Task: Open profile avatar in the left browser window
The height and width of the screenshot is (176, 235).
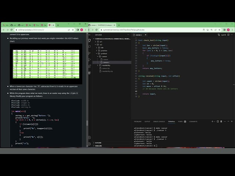Action: (82, 30)
